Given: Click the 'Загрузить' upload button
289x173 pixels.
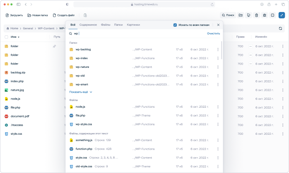Looking at the screenshot, I should (x=14, y=15).
